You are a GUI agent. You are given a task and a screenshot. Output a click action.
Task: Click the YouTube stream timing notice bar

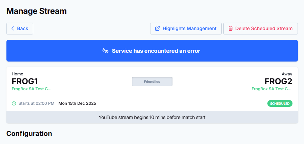152,117
